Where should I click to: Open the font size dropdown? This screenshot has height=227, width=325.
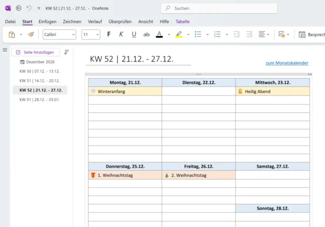[91, 35]
